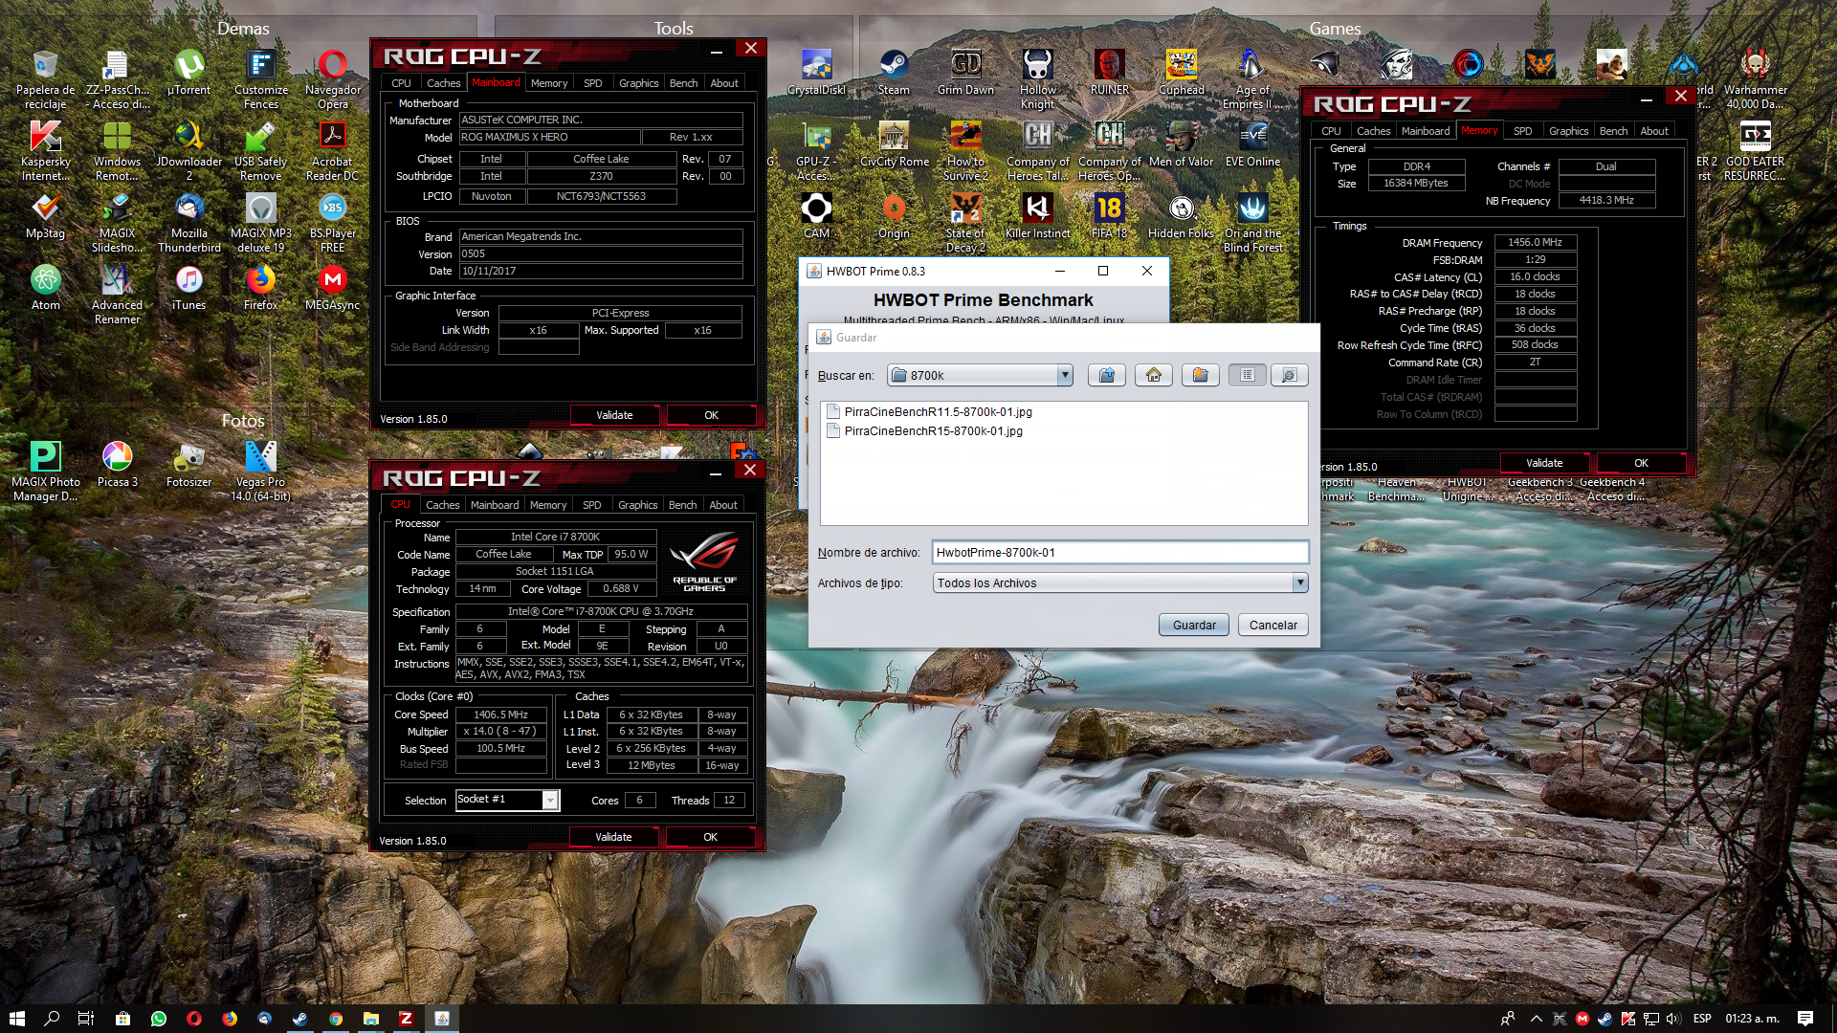Screen dimensions: 1837x1033
Task: Open the Mozilla Thunderbird desktop icon
Action: click(188, 224)
